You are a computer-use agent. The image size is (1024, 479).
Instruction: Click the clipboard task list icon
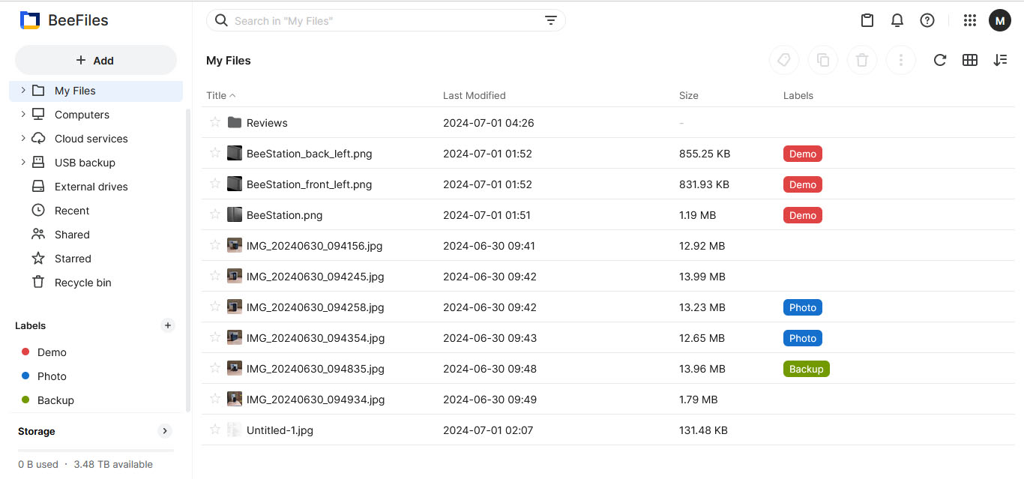(x=867, y=21)
